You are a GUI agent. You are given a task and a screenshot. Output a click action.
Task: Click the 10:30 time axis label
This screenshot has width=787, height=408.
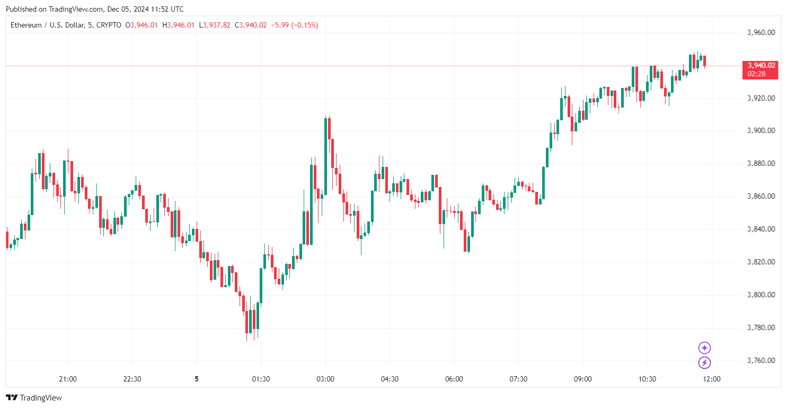click(x=647, y=379)
